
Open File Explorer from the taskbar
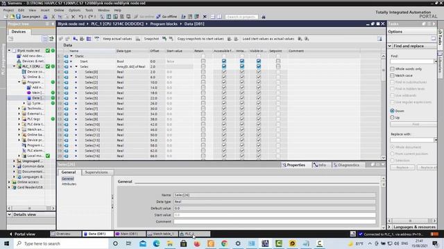[x=170, y=243]
